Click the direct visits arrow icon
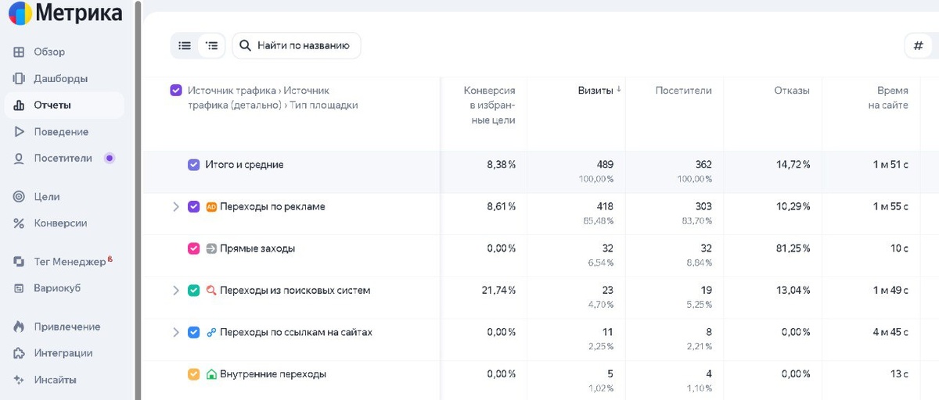The image size is (939, 400). pos(211,248)
